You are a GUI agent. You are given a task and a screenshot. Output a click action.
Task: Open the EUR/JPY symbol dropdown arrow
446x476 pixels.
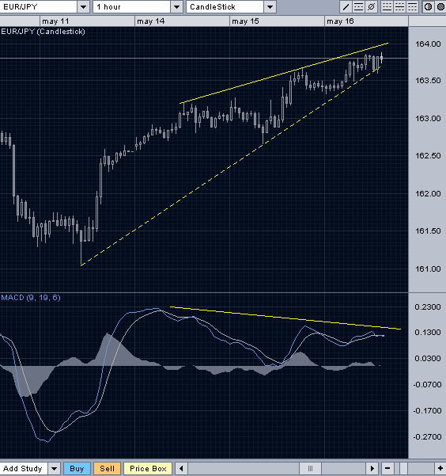click(83, 6)
